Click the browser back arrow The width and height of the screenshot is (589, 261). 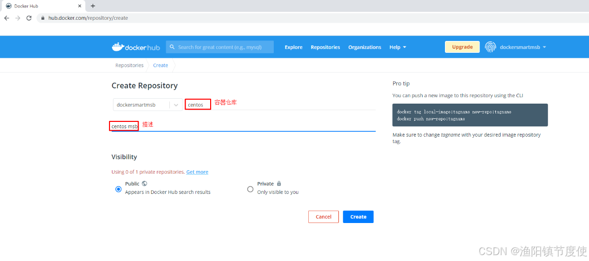[6, 18]
